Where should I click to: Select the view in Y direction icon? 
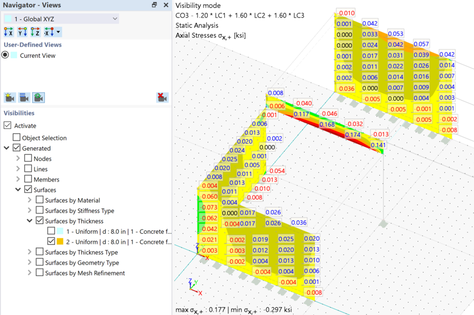(x=22, y=32)
